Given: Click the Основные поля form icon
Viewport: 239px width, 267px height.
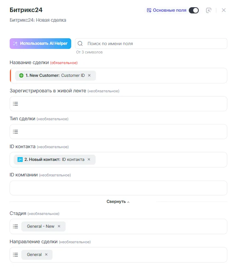Looking at the screenshot, I should [149, 10].
